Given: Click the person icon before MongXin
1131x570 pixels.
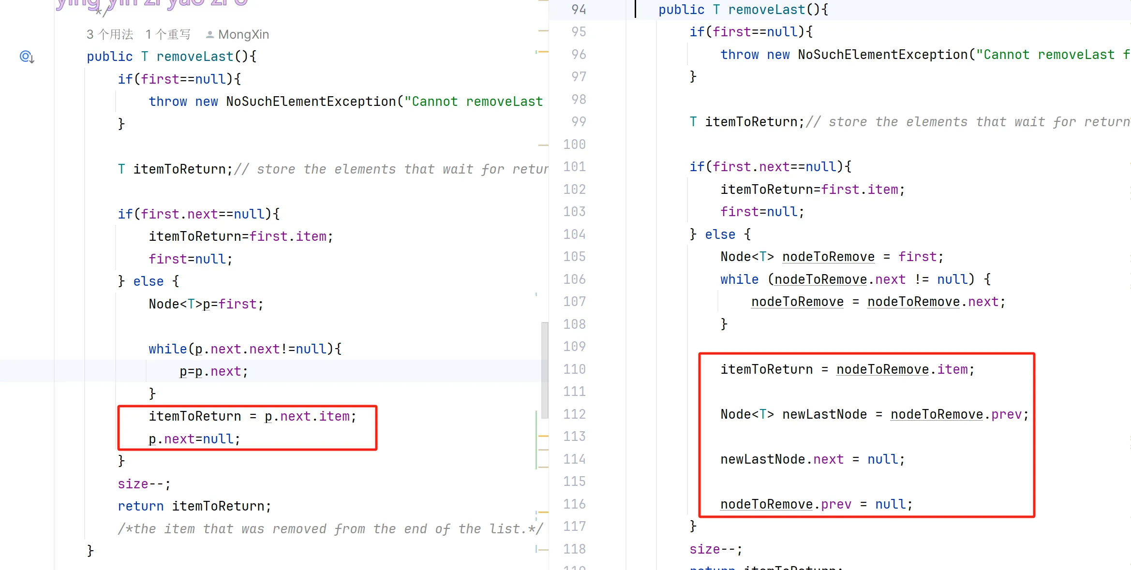Looking at the screenshot, I should pos(209,35).
